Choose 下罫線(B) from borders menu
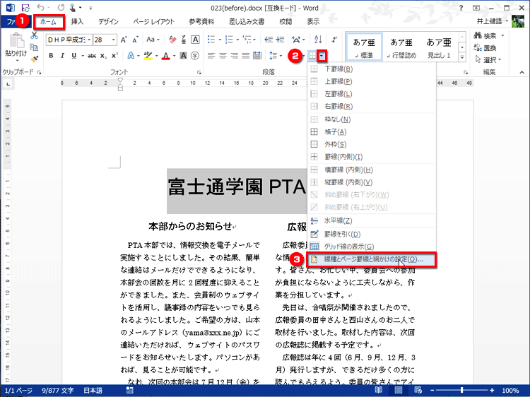Viewport: 530px width, 397px height. click(371, 69)
